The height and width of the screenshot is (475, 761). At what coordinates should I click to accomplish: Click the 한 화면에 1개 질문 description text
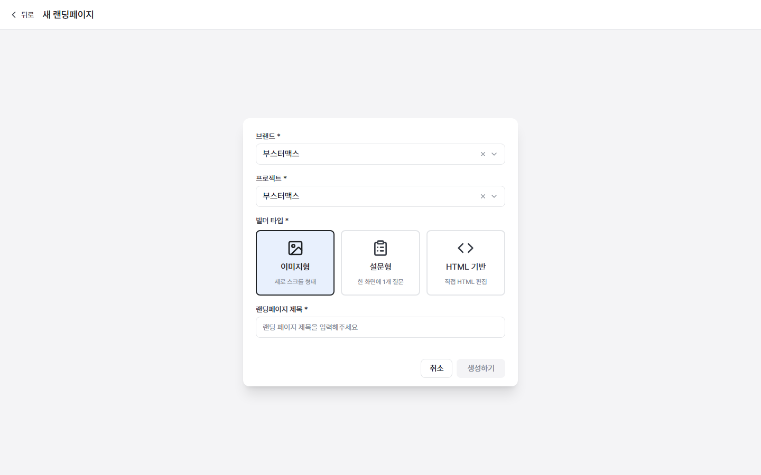pyautogui.click(x=380, y=282)
